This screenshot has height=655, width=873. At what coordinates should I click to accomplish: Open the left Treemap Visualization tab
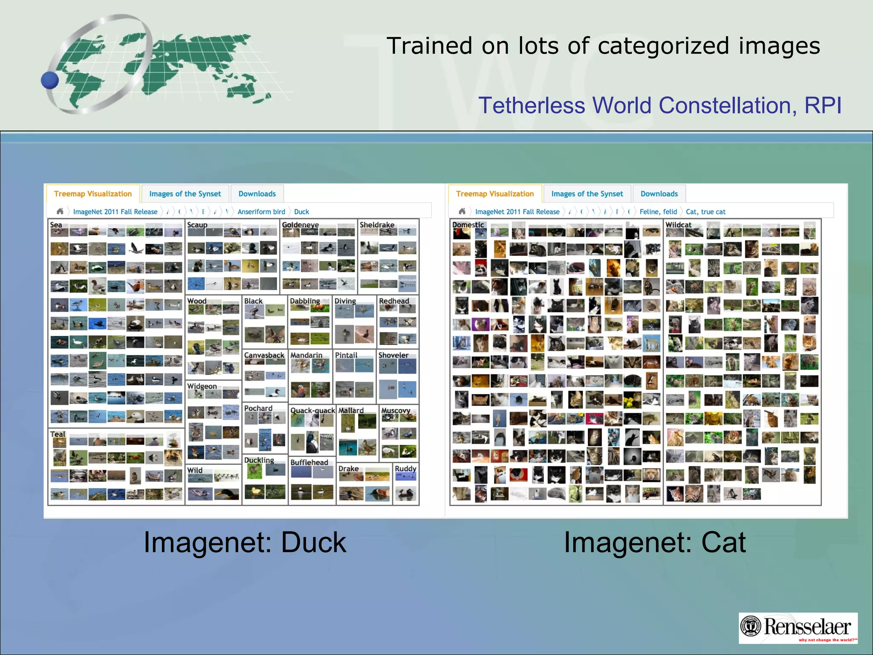93,194
